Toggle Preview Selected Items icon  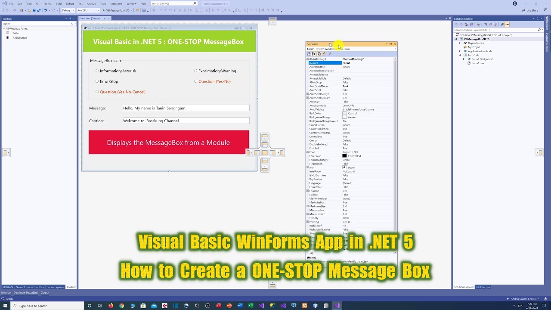click(507, 24)
